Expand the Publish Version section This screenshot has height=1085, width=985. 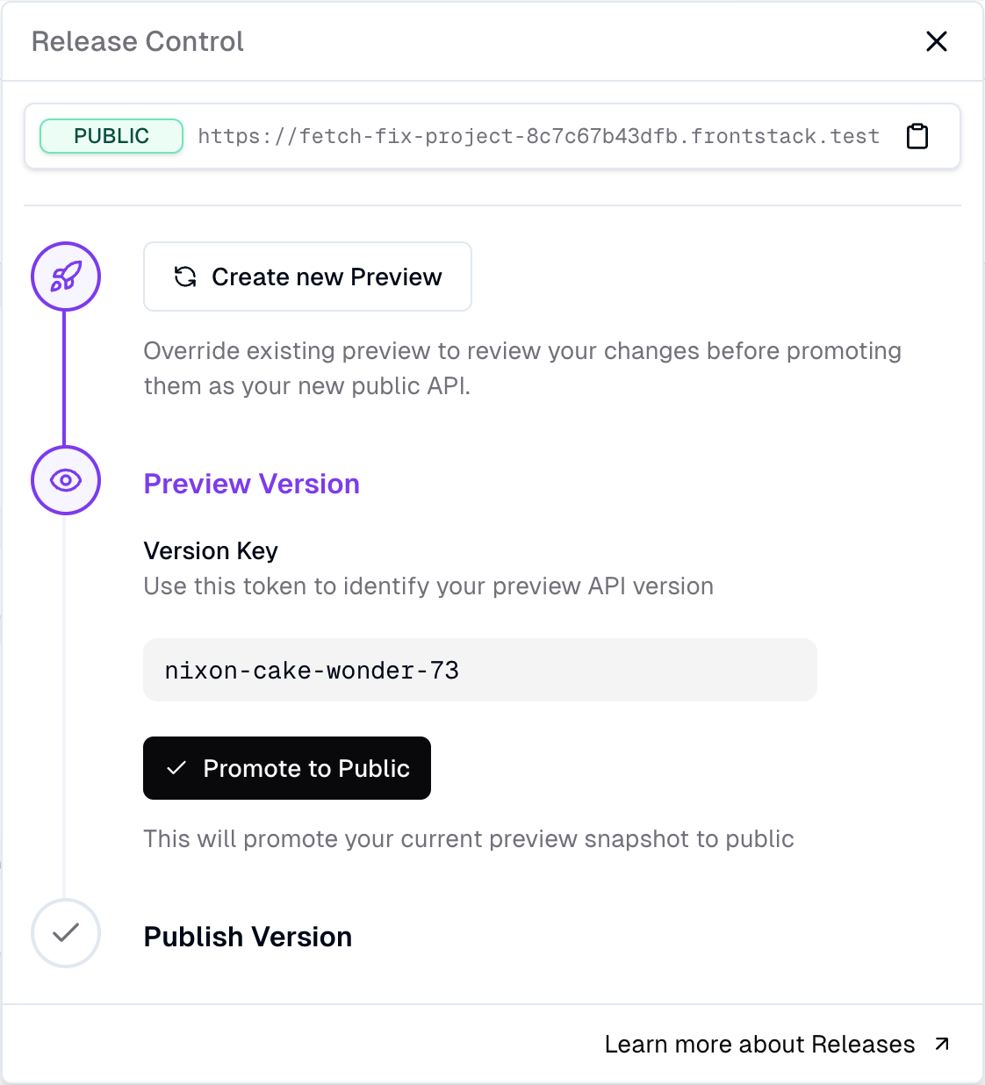(248, 936)
